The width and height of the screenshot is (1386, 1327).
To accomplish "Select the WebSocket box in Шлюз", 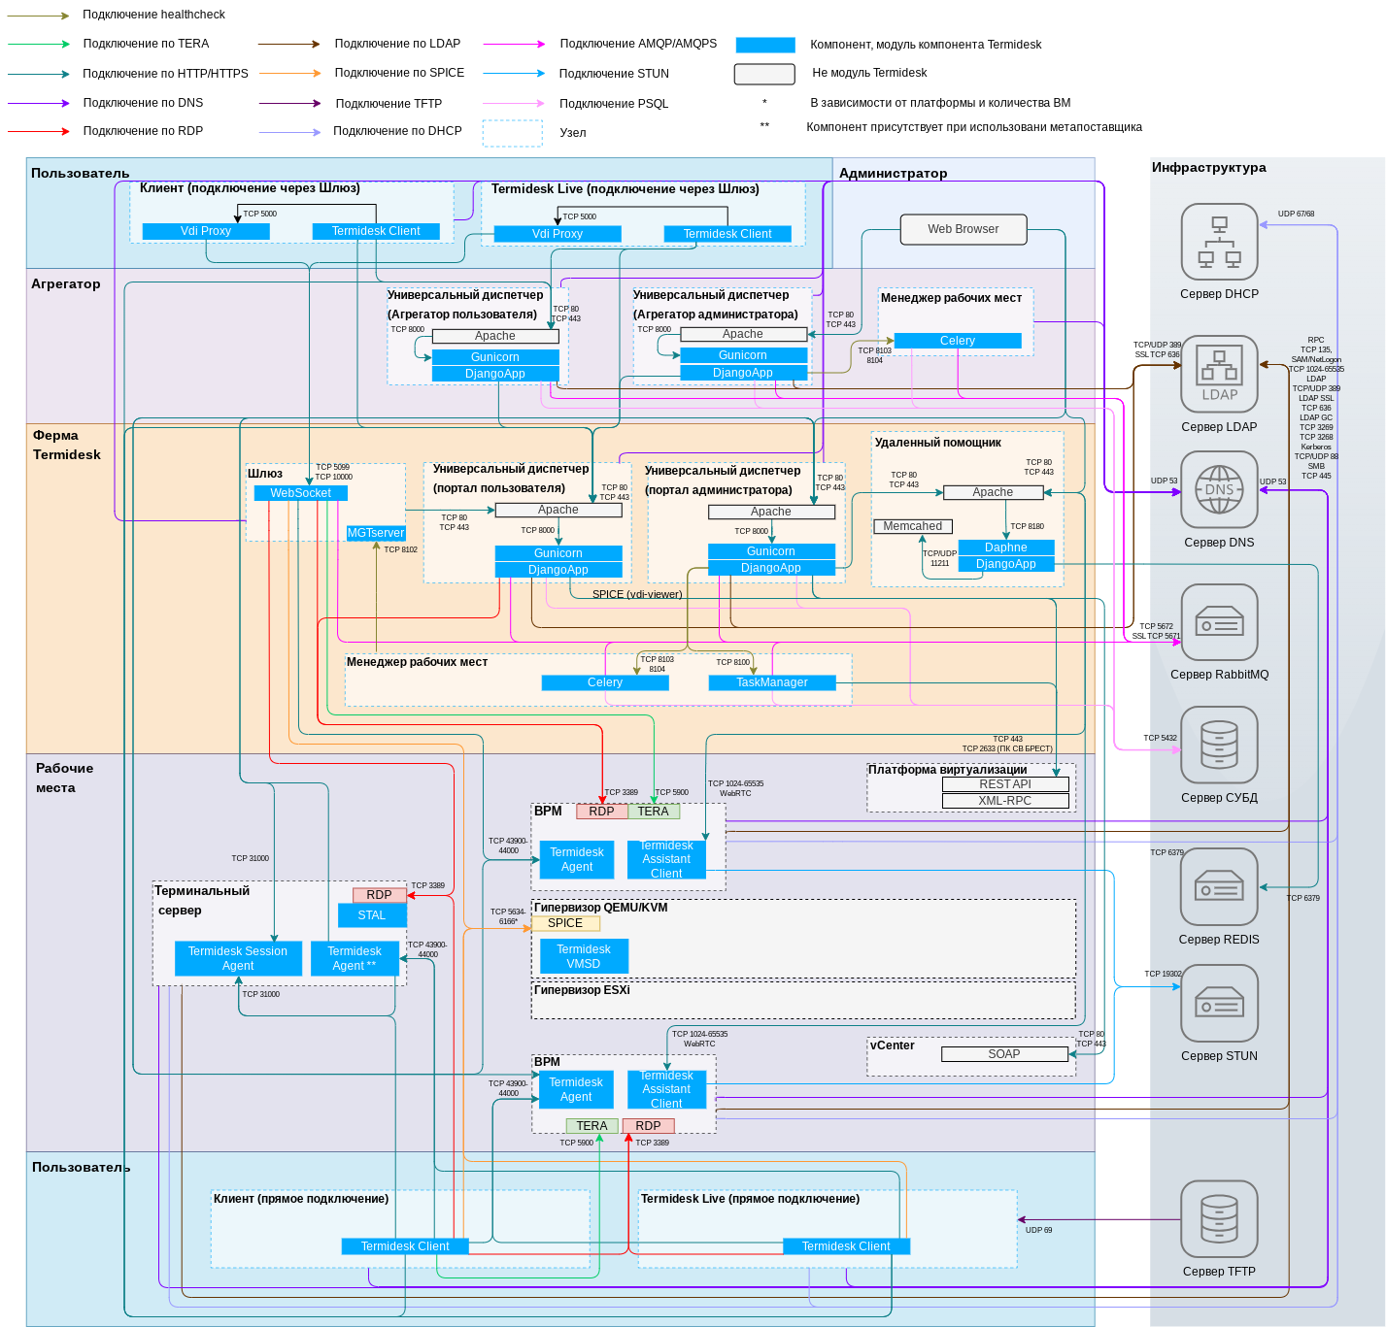I will tap(301, 493).
